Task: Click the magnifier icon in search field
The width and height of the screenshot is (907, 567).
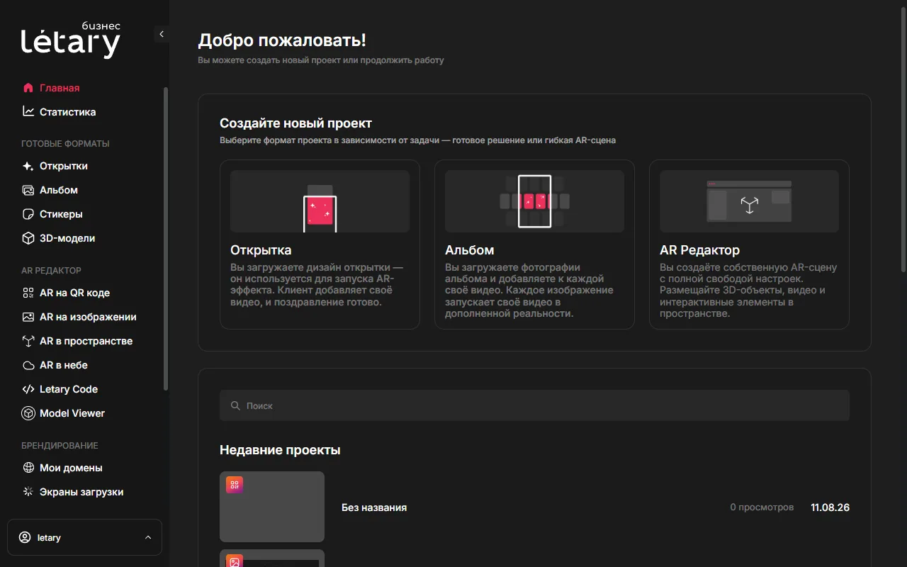Action: point(235,405)
